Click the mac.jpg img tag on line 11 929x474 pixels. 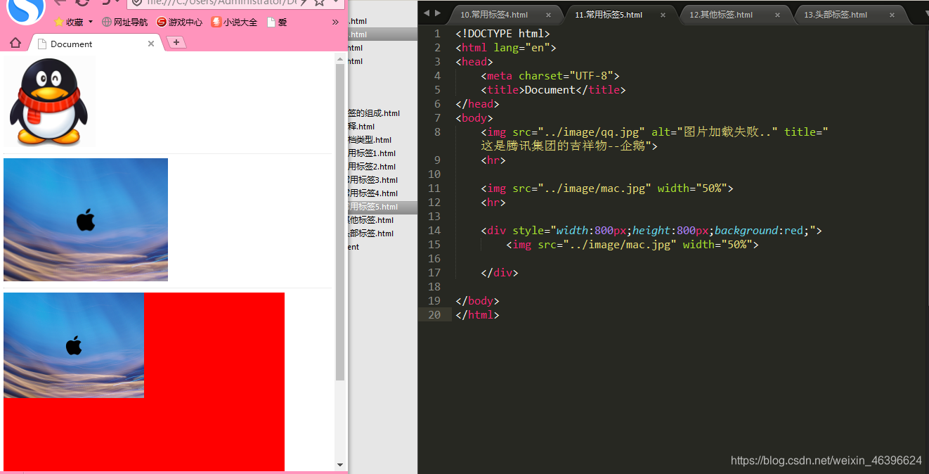607,188
